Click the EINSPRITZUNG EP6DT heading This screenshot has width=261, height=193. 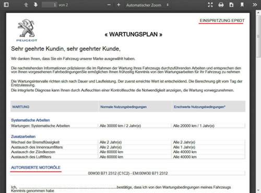(222, 20)
